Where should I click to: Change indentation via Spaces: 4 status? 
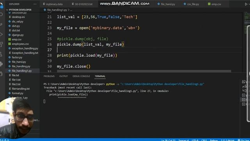click(184, 140)
